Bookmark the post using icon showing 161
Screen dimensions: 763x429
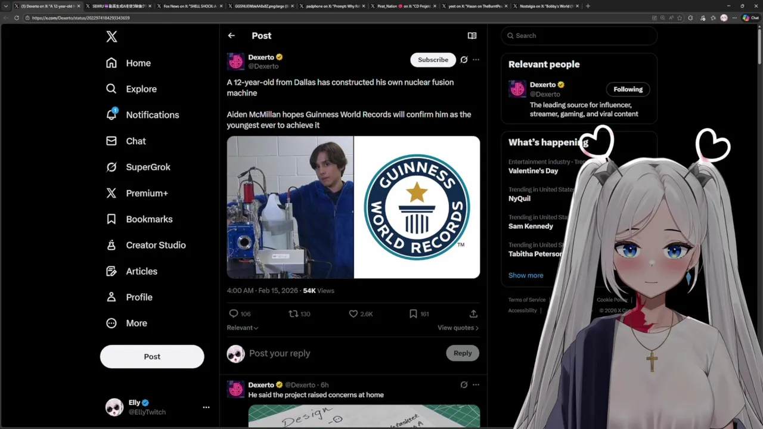pyautogui.click(x=419, y=314)
